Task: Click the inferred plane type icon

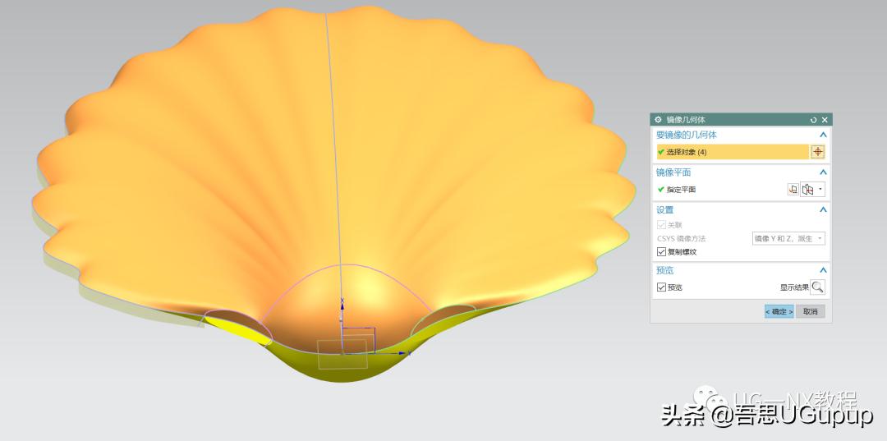Action: tap(808, 190)
